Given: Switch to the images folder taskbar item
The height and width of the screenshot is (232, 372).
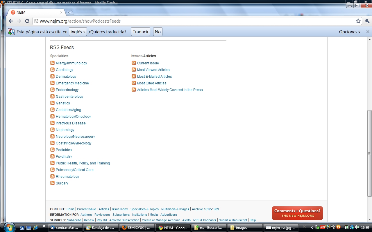Looking at the screenshot, I should click(x=245, y=228).
